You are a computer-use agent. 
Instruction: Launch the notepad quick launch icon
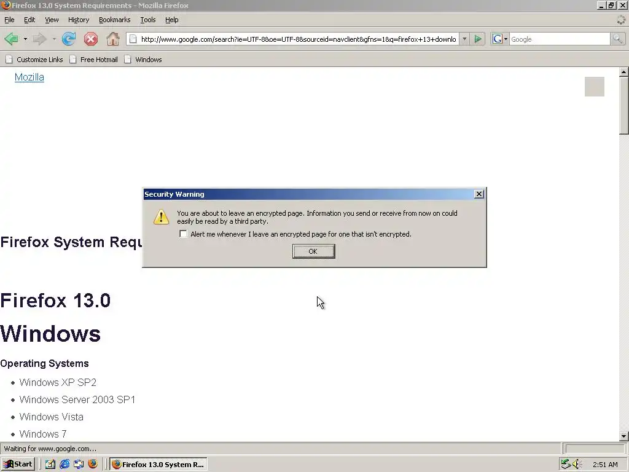click(50, 464)
